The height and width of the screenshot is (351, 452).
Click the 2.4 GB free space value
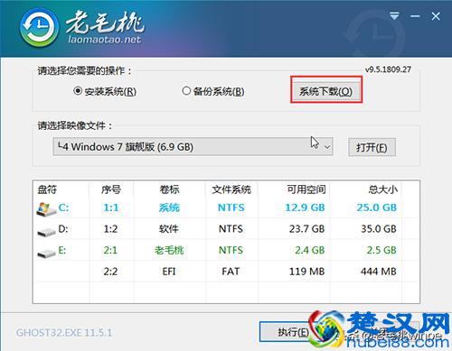[x=309, y=250]
